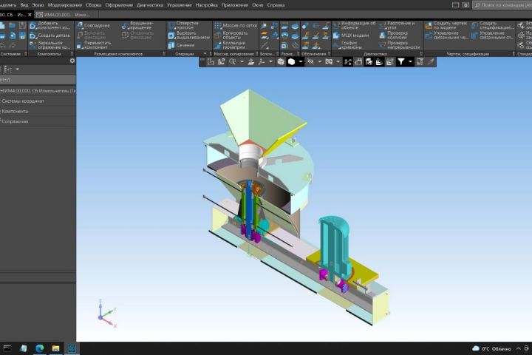This screenshot has height=355, width=532.
Task: Toggle the section view icon in view toolbar
Action: (x=329, y=62)
